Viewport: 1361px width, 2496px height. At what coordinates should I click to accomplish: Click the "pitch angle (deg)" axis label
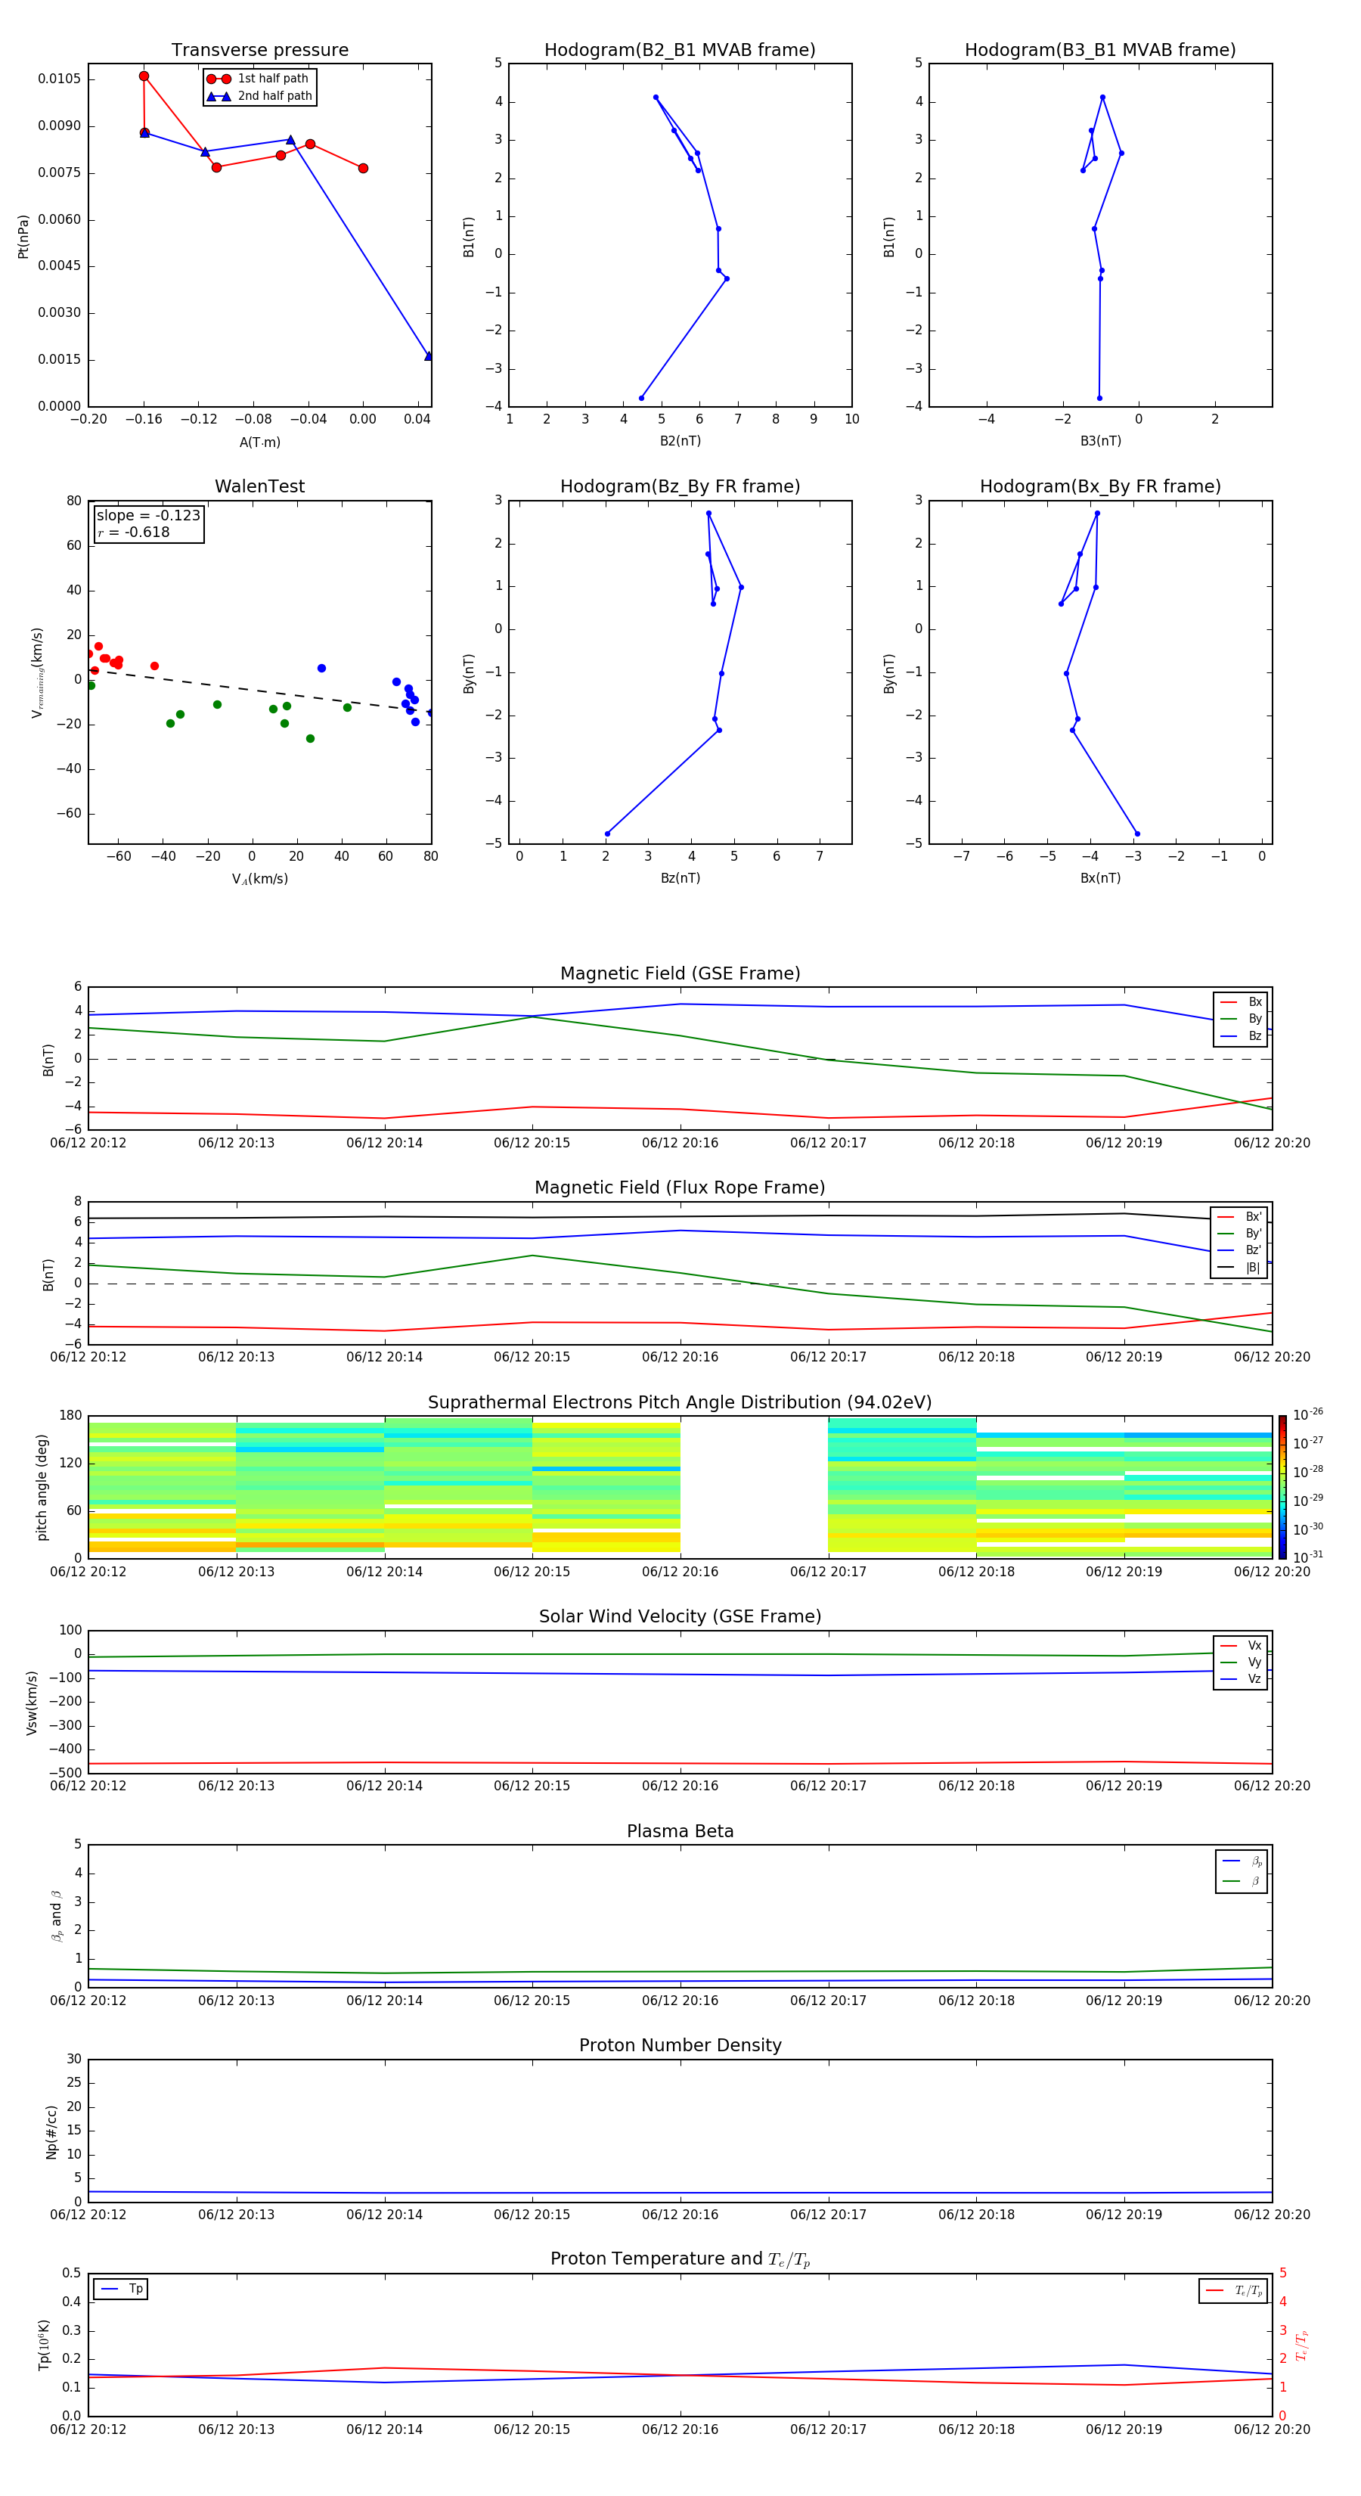42,1487
